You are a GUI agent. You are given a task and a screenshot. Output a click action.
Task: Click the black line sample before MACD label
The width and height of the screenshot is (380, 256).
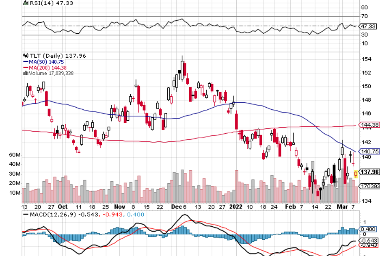click(26, 215)
